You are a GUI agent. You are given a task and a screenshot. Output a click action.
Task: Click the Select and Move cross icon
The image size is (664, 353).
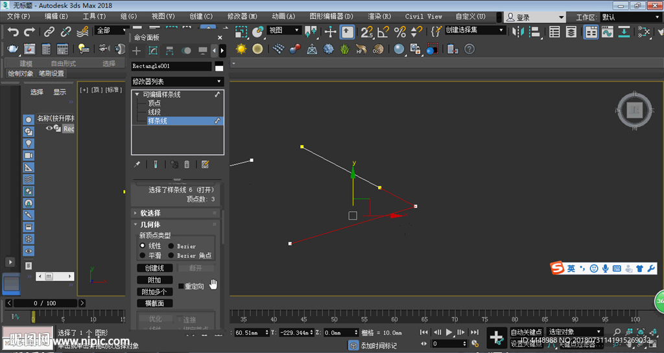[x=330, y=32]
